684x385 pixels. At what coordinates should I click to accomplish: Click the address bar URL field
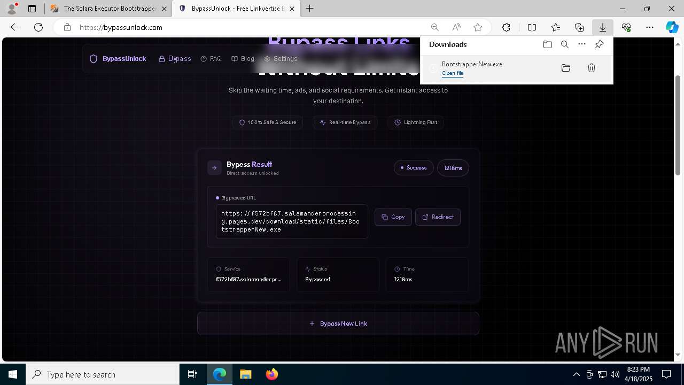pyautogui.click(x=251, y=27)
